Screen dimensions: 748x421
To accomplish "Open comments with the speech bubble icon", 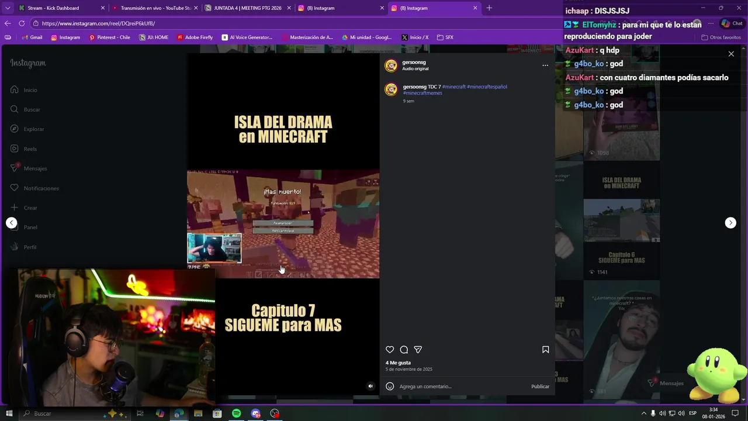I will [x=404, y=350].
